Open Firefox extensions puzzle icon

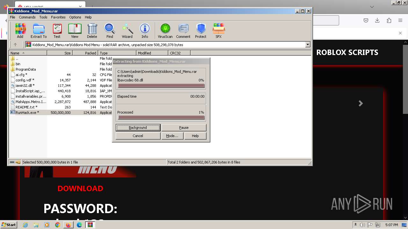pos(389,20)
